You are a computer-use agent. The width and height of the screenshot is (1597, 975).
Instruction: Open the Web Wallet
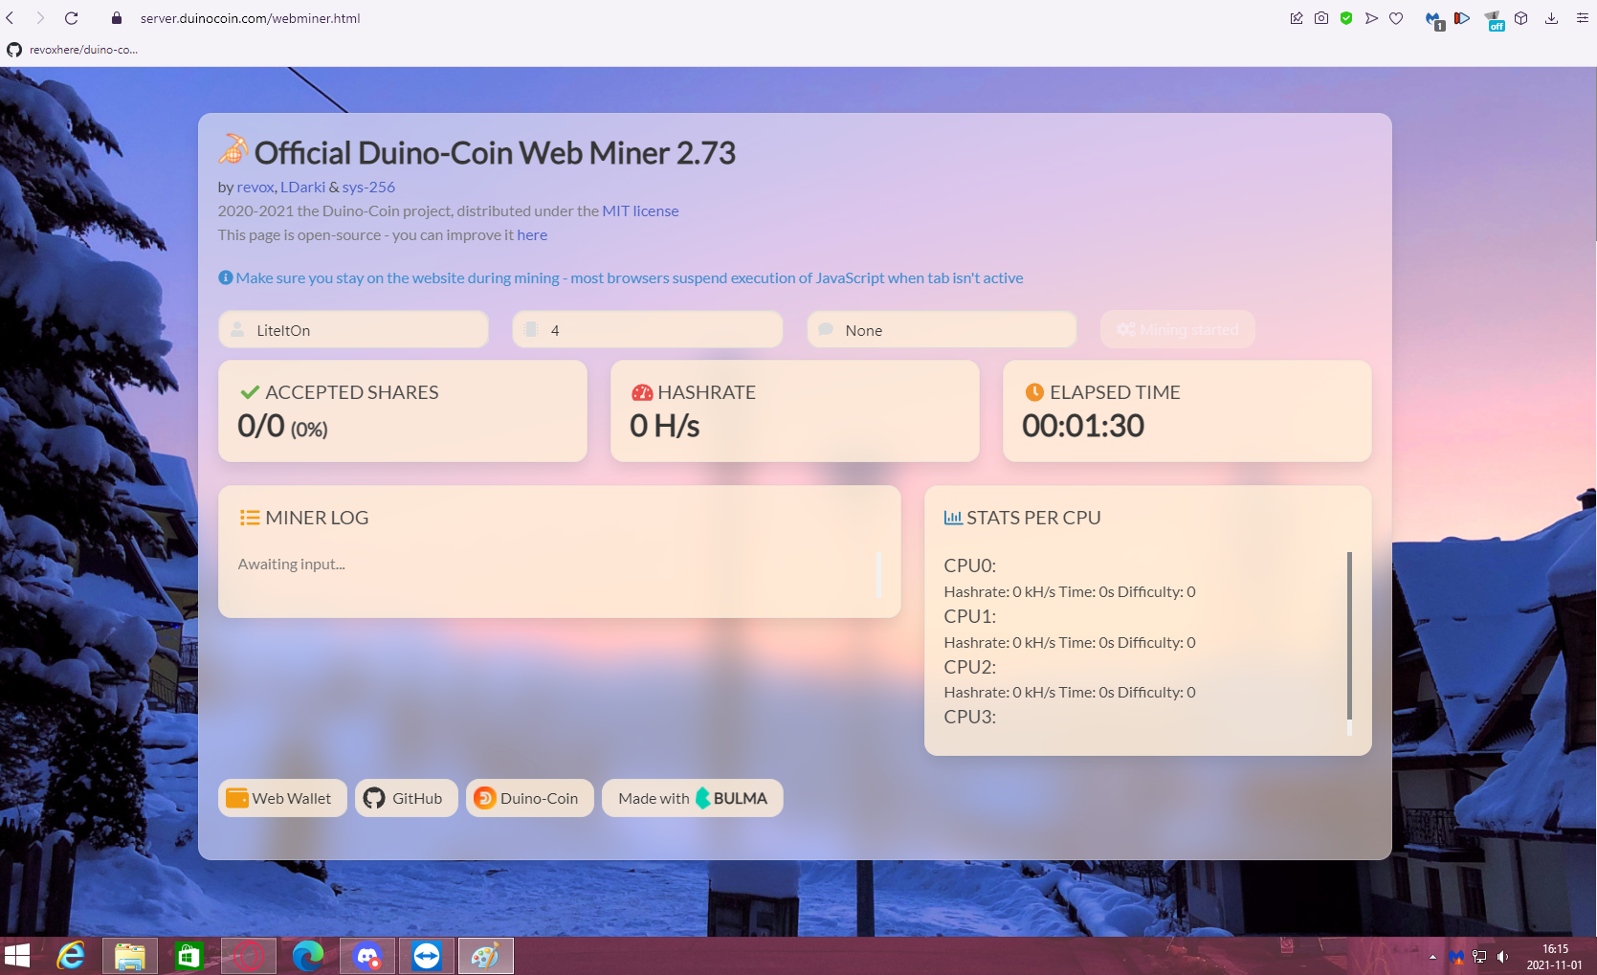(281, 797)
